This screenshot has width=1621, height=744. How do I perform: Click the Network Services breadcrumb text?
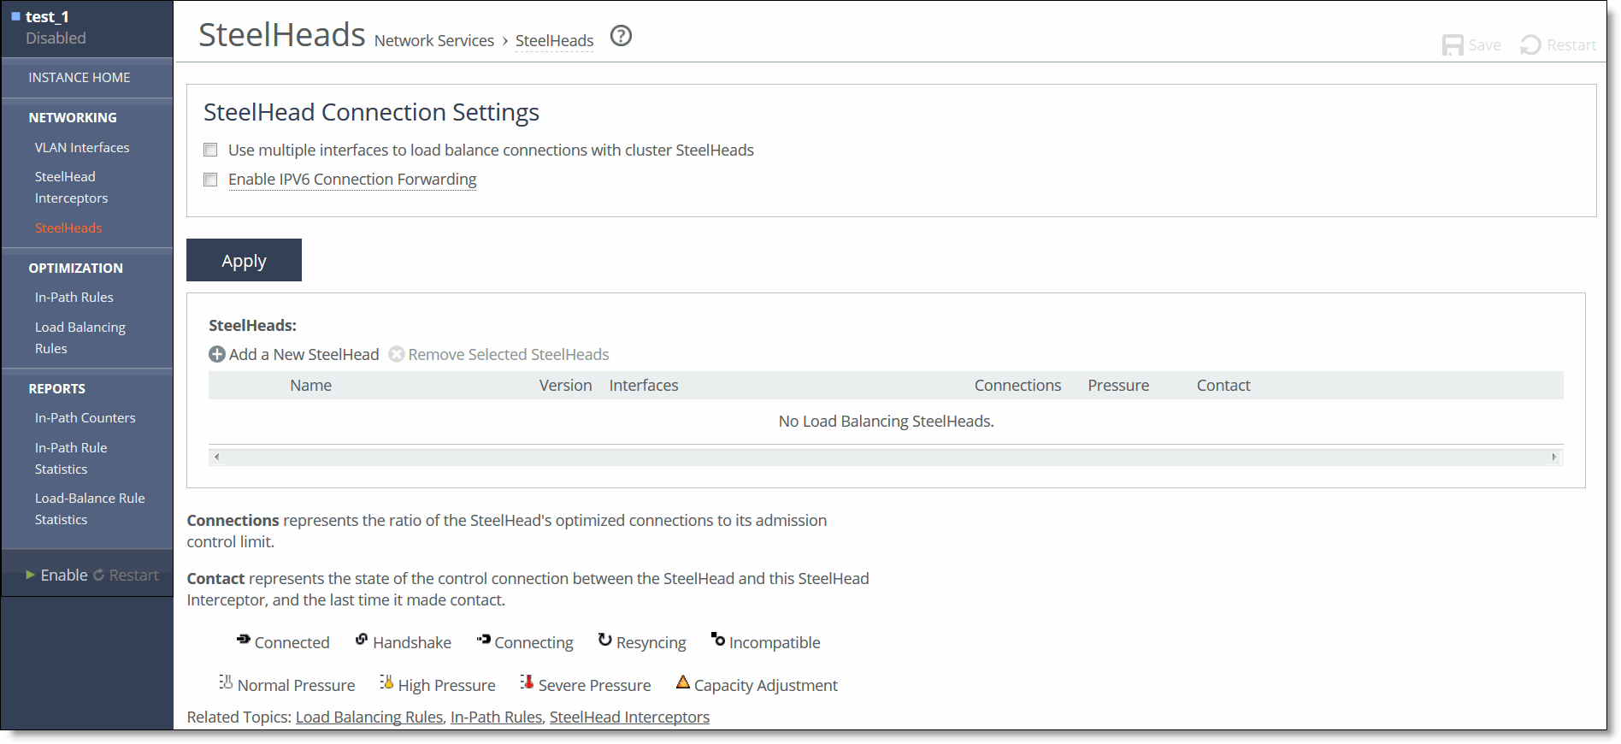(x=434, y=40)
